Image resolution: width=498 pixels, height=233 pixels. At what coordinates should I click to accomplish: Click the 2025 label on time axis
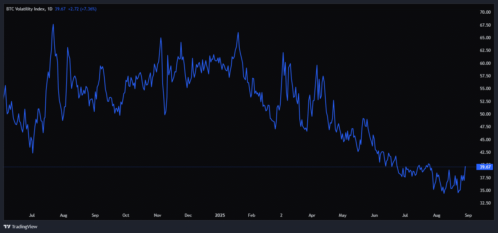220,215
